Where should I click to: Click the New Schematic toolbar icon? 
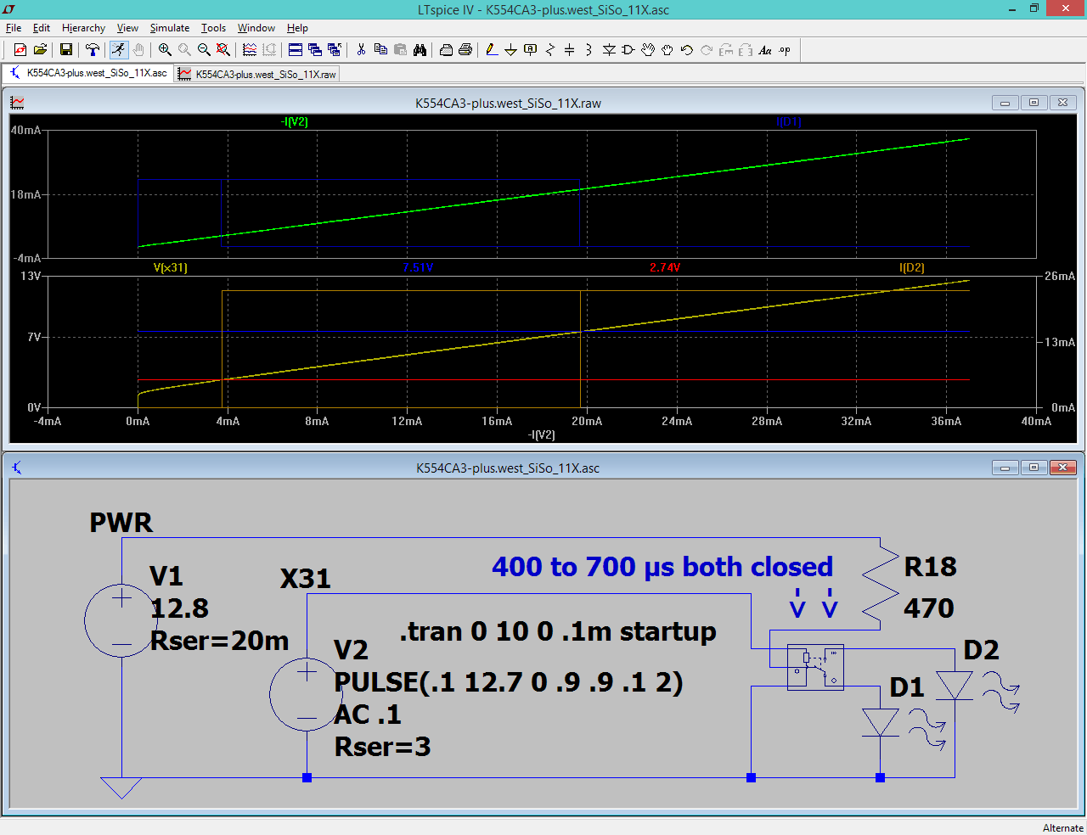click(x=20, y=50)
